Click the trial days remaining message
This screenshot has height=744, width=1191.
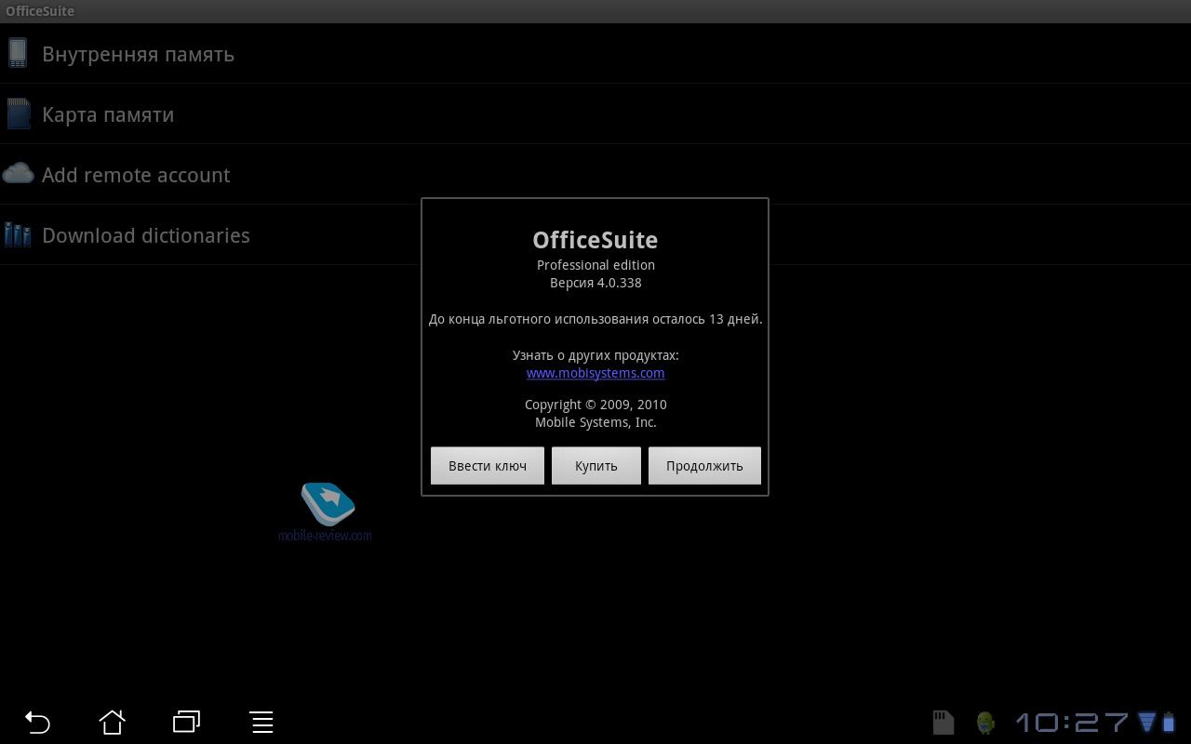(595, 319)
